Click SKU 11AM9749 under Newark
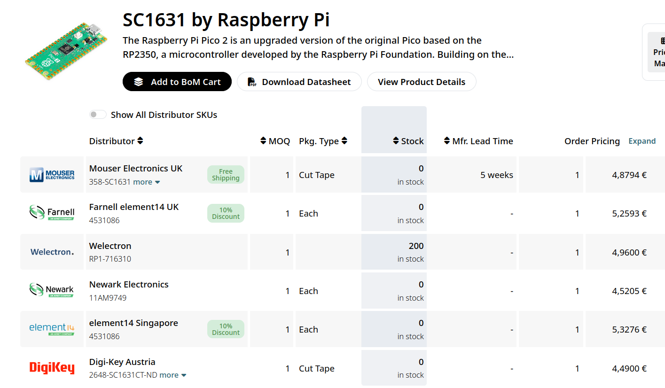 [108, 298]
